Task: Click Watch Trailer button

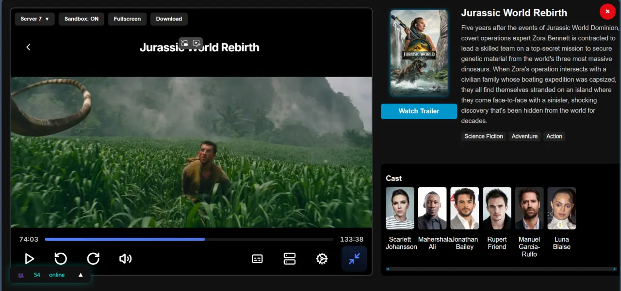Action: point(419,111)
